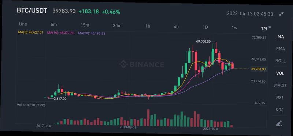
Task: Toggle the EMA indicator
Action: point(281,49)
